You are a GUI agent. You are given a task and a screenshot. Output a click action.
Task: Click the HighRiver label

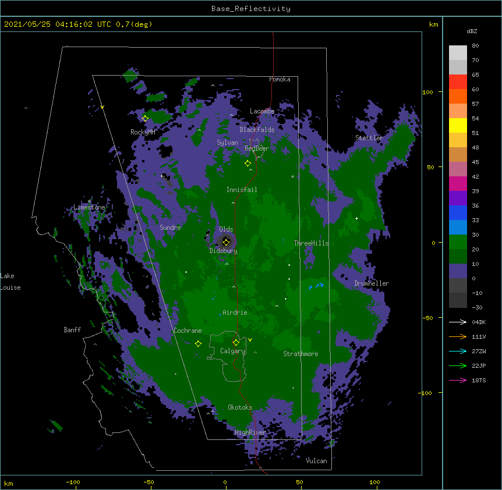tap(250, 432)
